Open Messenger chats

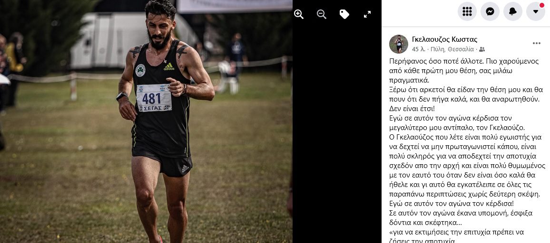pos(490,11)
